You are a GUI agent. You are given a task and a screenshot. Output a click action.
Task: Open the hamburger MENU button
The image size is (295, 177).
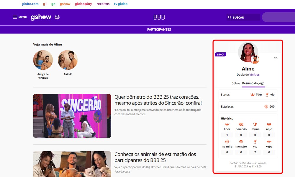(20, 17)
